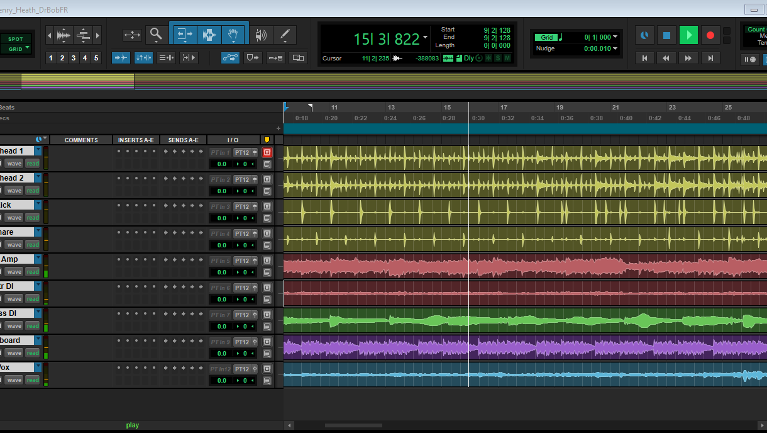
Task: Click the PT12 output on first track
Action: click(242, 152)
